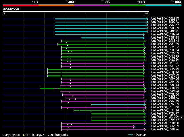Click the UniRef100_Q6RZW9 label
This screenshot has width=184, height=137.
click(165, 69)
